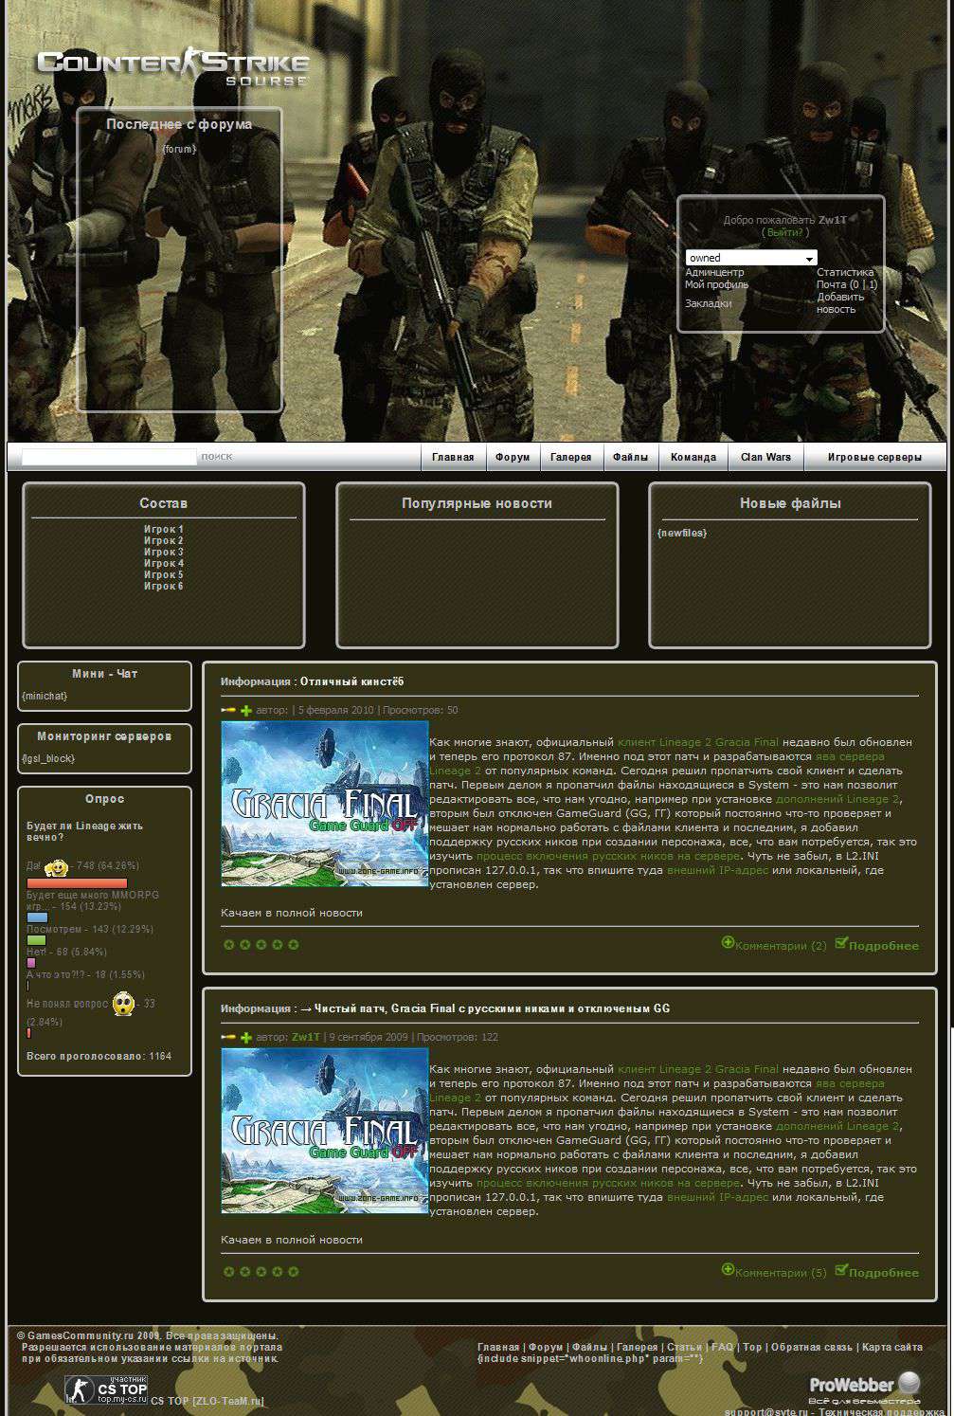Open the Форум tab in the navigation bar

[513, 457]
